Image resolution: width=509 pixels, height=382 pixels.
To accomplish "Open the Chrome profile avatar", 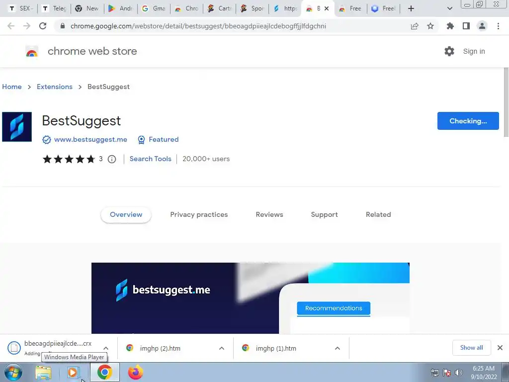I will click(482, 26).
